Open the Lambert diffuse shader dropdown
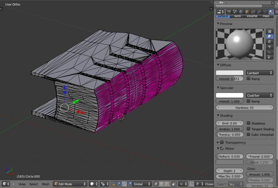Image resolution: width=278 pixels, height=188 pixels. coord(259,73)
